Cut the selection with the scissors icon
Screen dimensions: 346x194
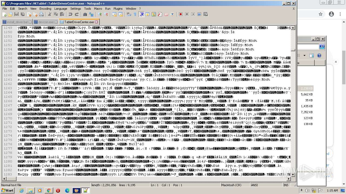click(x=50, y=14)
